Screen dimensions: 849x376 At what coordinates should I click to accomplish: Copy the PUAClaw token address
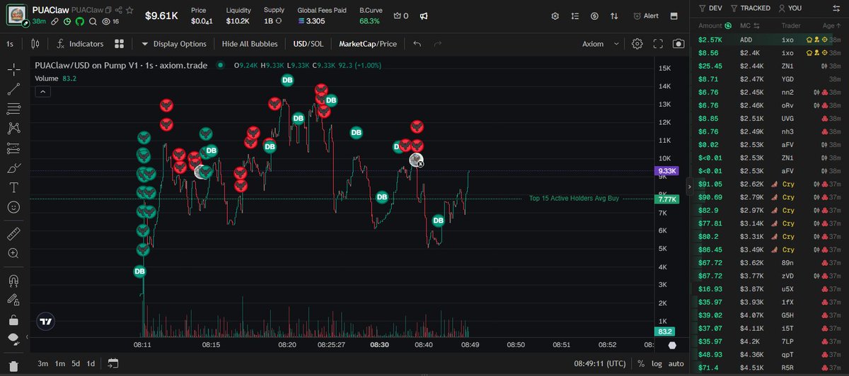108,11
